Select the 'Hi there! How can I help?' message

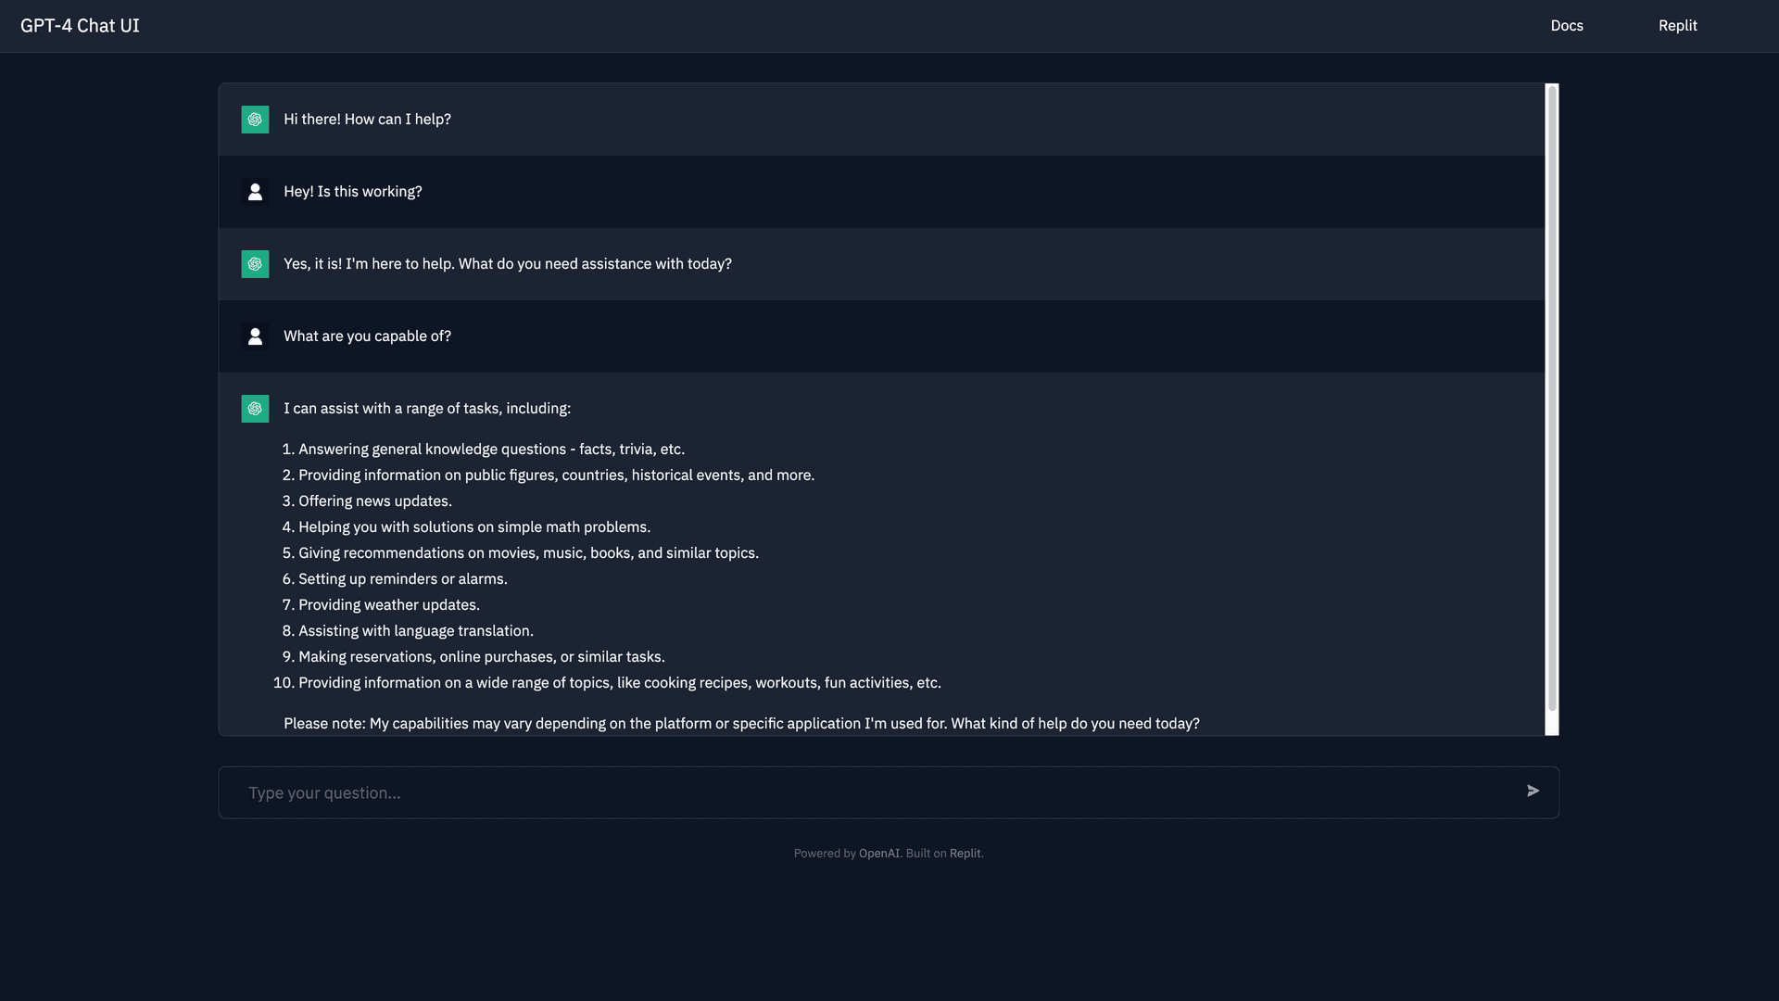[x=367, y=119]
